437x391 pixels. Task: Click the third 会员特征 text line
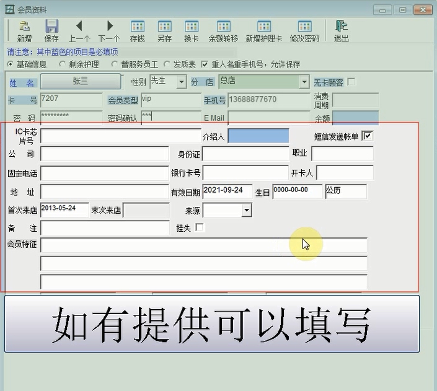tap(204, 282)
